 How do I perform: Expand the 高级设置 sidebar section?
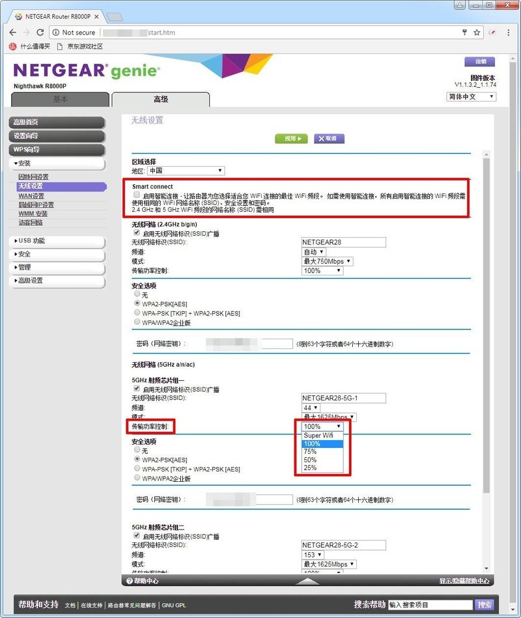[x=57, y=281]
